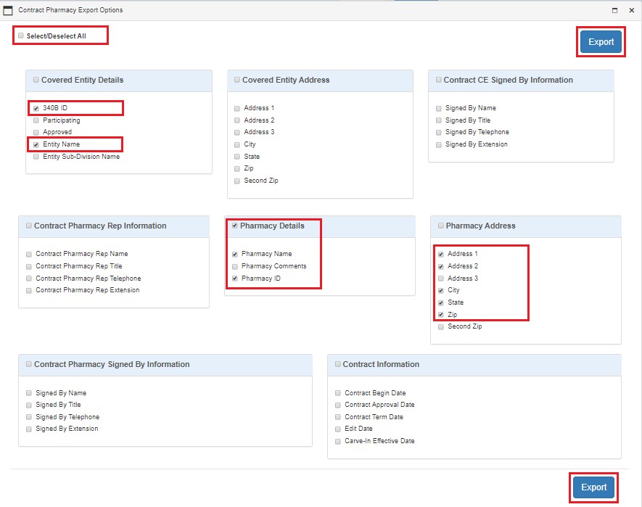Check Pharmacy Signed By Name checkbox
The width and height of the screenshot is (642, 507).
(29, 393)
